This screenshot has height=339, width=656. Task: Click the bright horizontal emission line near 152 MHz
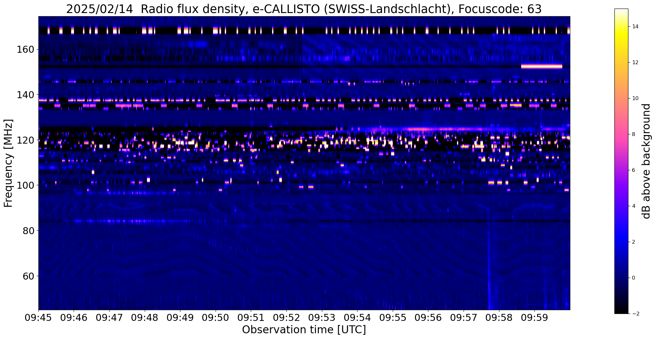click(542, 66)
